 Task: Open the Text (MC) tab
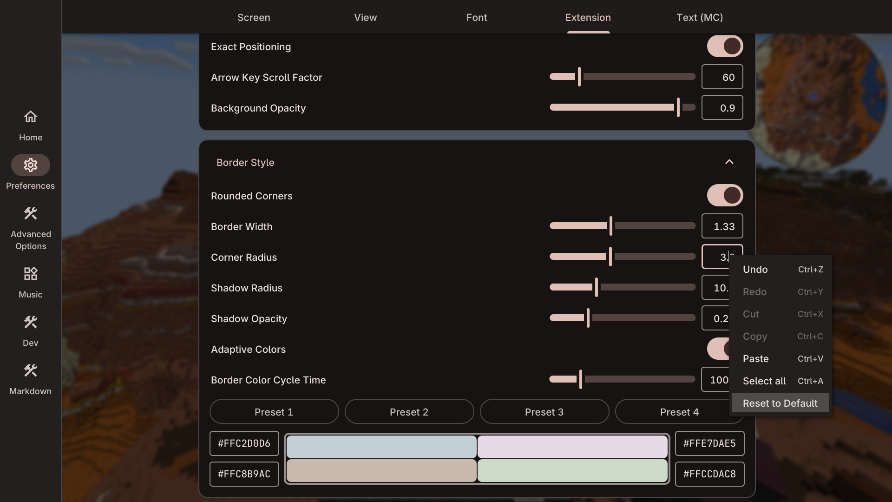point(700,17)
